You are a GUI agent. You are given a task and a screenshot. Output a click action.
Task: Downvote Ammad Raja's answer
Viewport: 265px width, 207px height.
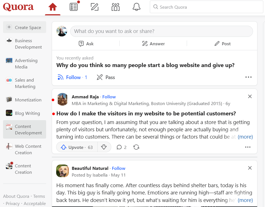click(x=104, y=147)
